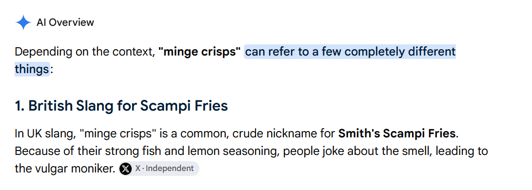Image resolution: width=532 pixels, height=190 pixels.
Task: Click the bold 'Smith's Scampi Fries' text
Action: [397, 133]
